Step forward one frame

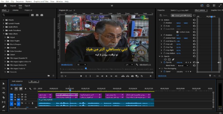tap(111, 76)
